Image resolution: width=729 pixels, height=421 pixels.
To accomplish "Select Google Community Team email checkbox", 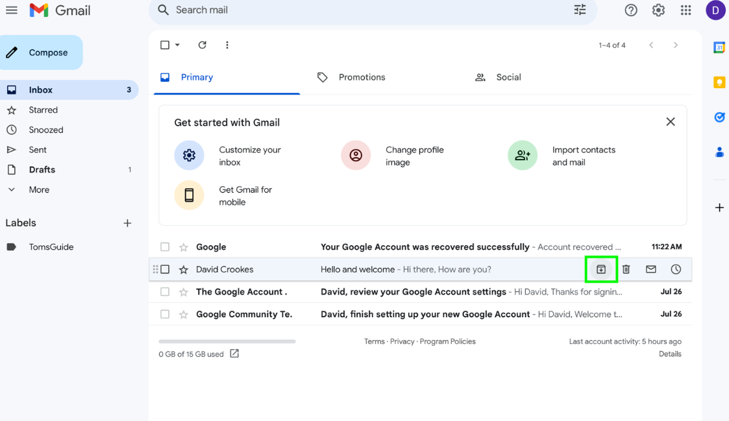I will pyautogui.click(x=165, y=314).
